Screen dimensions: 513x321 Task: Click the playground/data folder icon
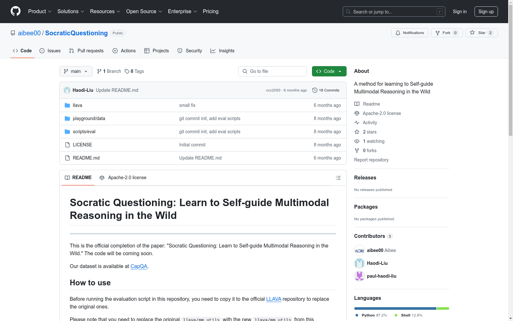(67, 118)
